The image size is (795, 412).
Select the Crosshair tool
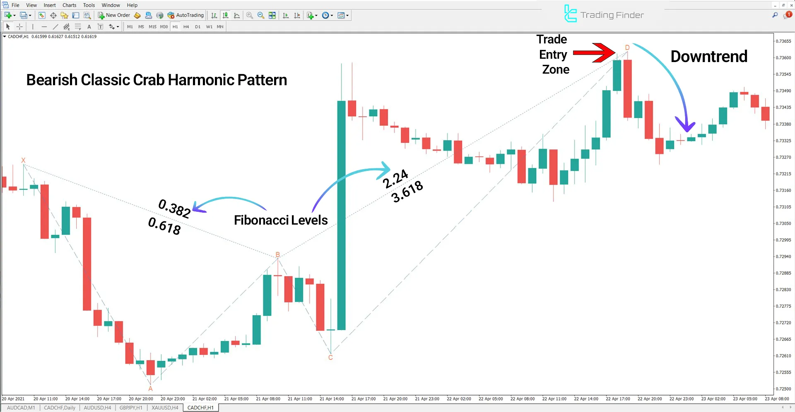[19, 26]
